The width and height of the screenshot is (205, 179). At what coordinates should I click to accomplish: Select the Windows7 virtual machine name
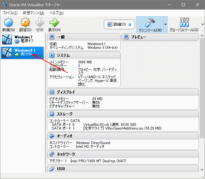pos(24,37)
